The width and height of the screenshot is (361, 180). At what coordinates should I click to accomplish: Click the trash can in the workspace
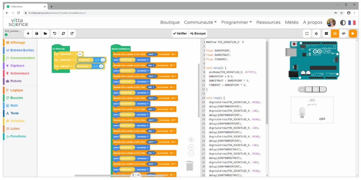click(190, 166)
